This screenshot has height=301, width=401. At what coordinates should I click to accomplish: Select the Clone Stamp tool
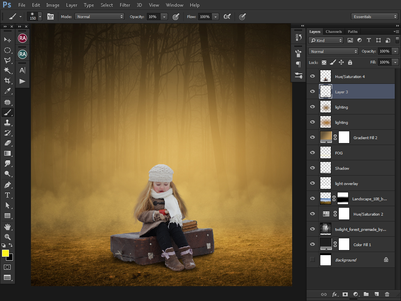pyautogui.click(x=7, y=123)
